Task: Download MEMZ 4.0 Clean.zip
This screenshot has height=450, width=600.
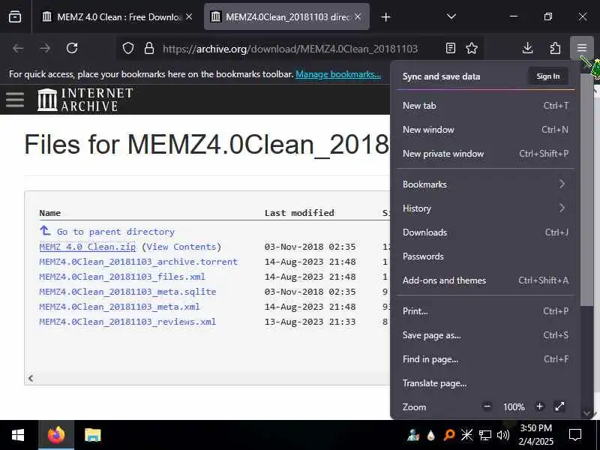Action: (x=87, y=247)
